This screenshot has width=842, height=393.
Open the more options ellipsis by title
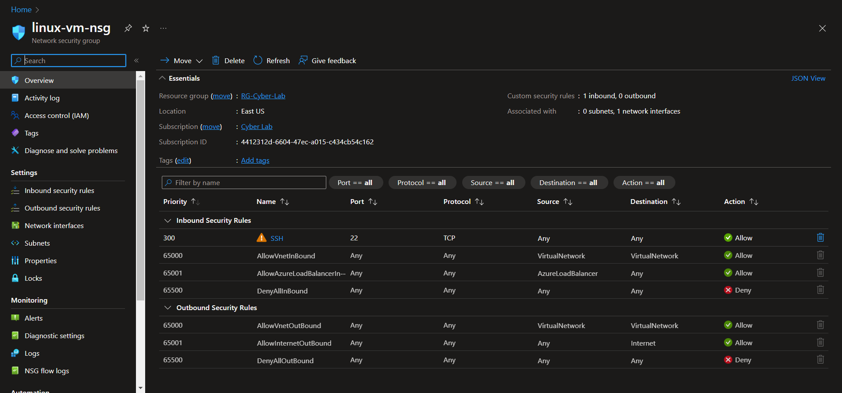(163, 28)
